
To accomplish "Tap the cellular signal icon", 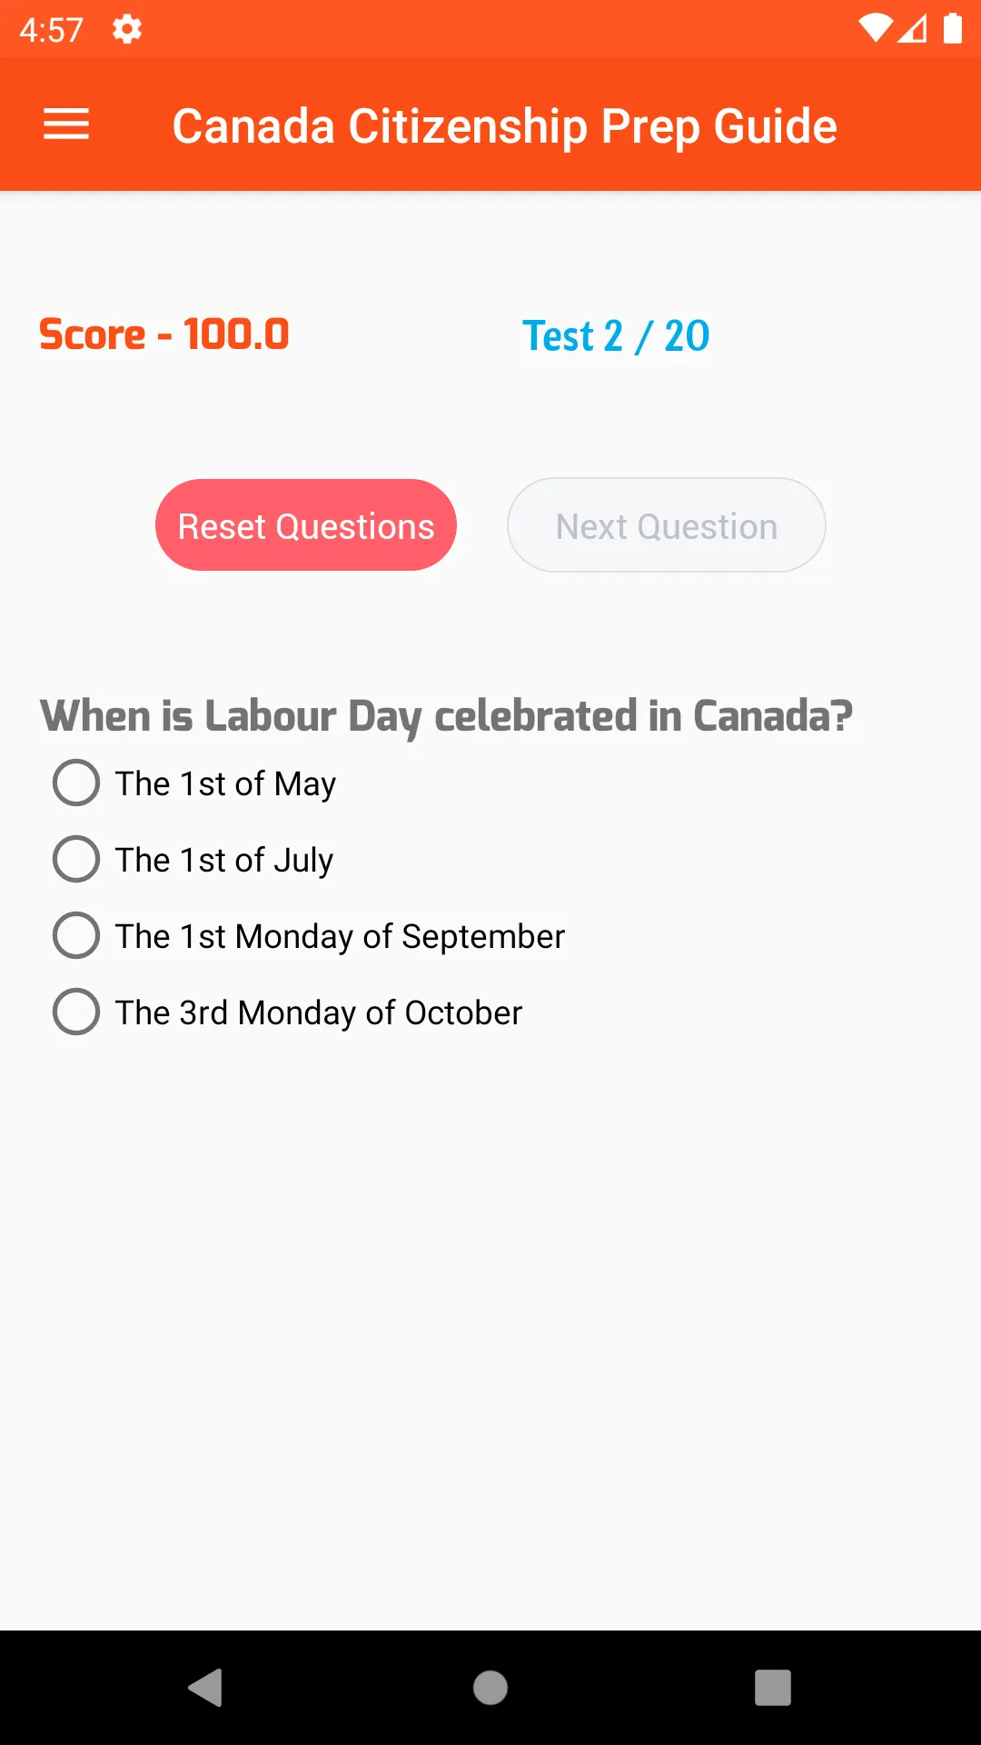I will pyautogui.click(x=913, y=29).
